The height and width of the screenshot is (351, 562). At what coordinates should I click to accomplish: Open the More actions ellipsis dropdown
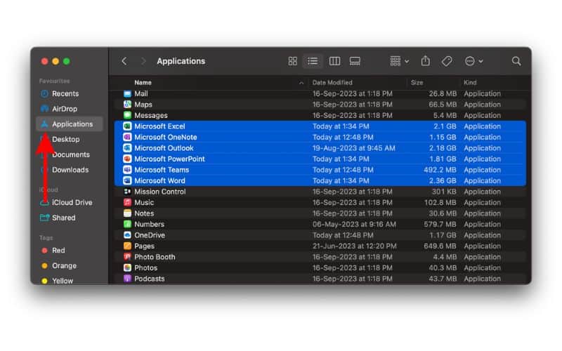click(x=473, y=61)
